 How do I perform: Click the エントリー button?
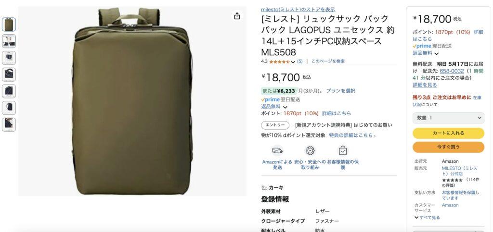[x=275, y=125]
